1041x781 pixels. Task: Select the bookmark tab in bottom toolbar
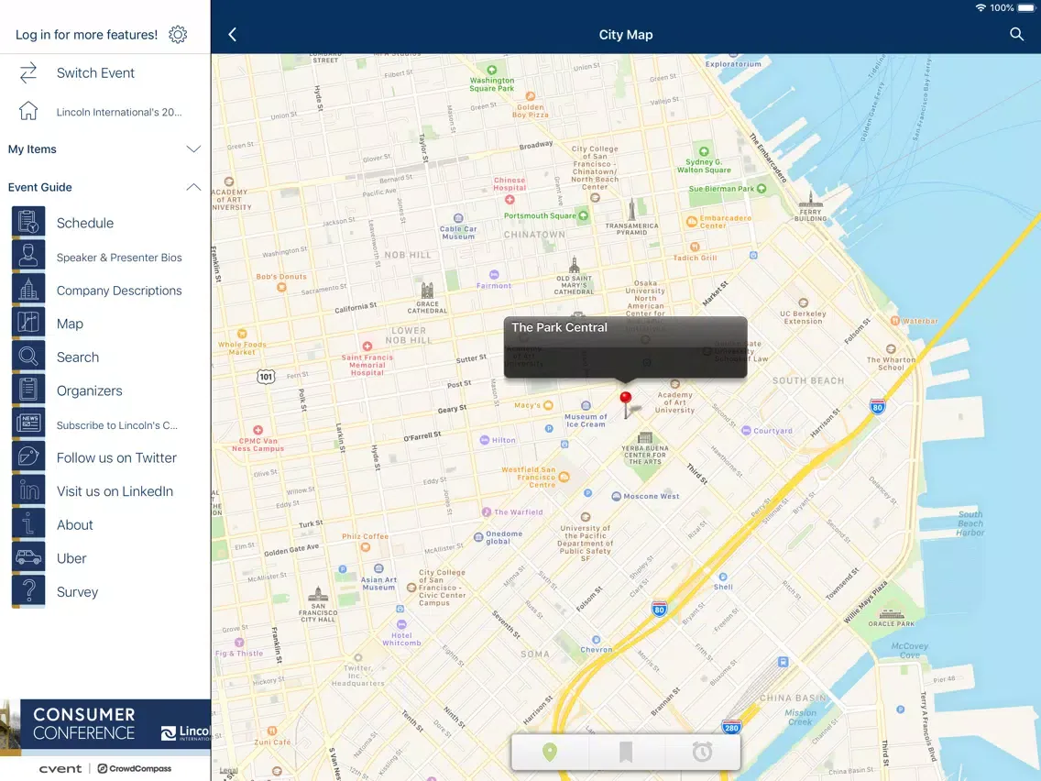click(625, 752)
